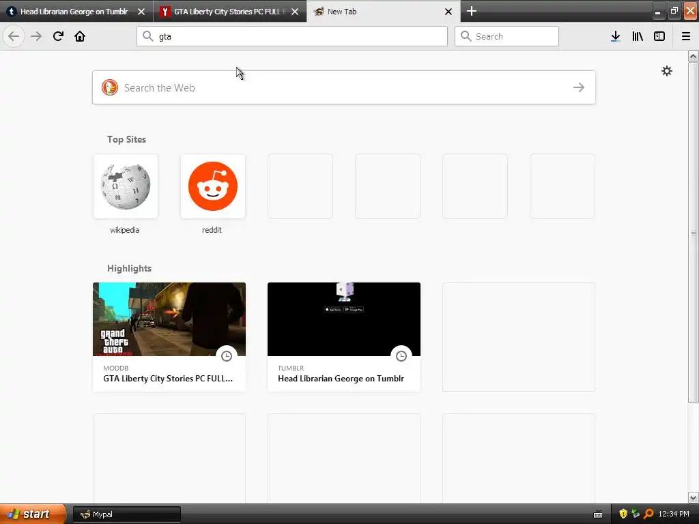Click history clock icon on MODDB card

pyautogui.click(x=227, y=356)
